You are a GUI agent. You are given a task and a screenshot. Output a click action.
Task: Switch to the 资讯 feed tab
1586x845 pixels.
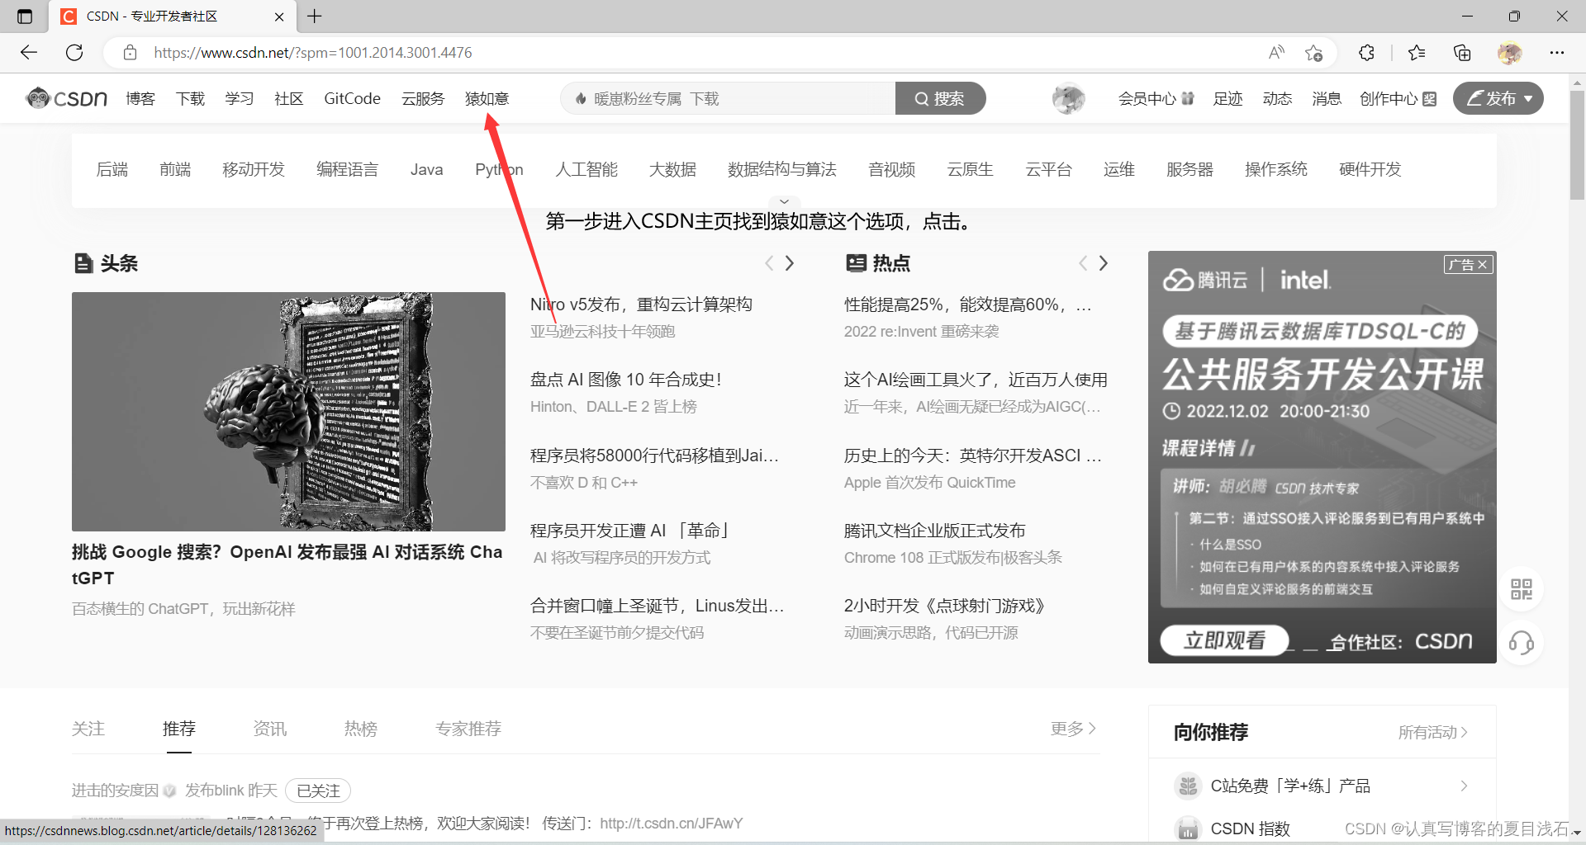pyautogui.click(x=270, y=729)
